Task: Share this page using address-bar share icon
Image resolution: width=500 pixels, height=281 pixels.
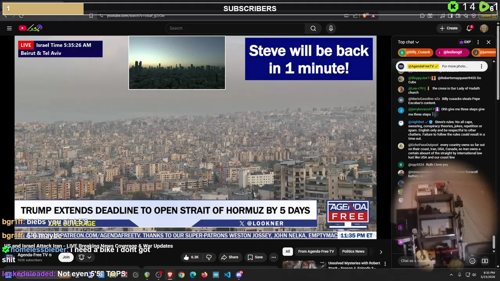Action: click(355, 16)
